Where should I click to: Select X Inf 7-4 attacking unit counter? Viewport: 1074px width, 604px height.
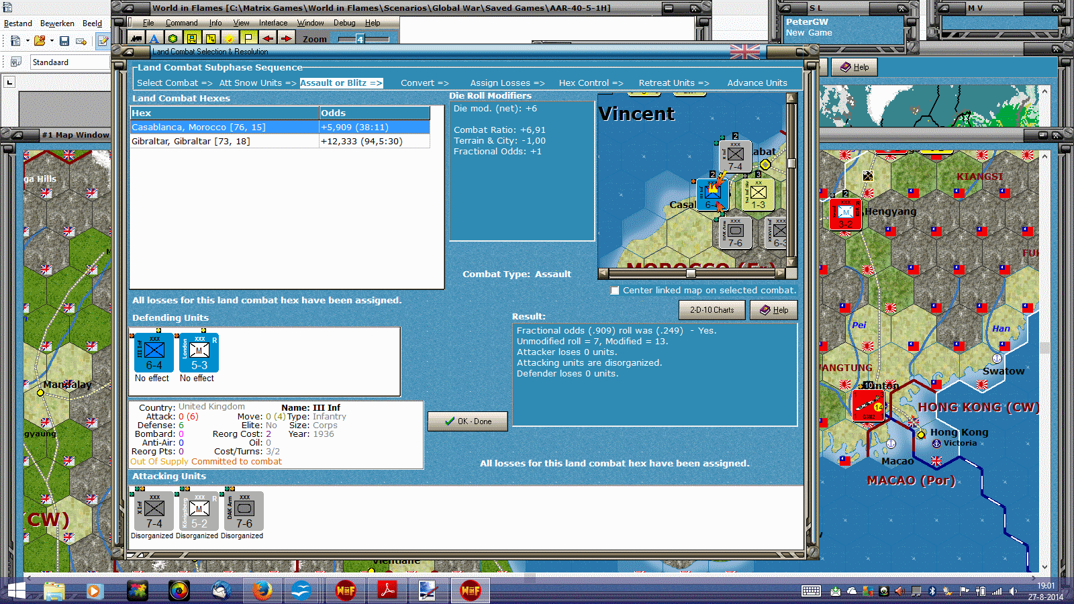coord(154,511)
